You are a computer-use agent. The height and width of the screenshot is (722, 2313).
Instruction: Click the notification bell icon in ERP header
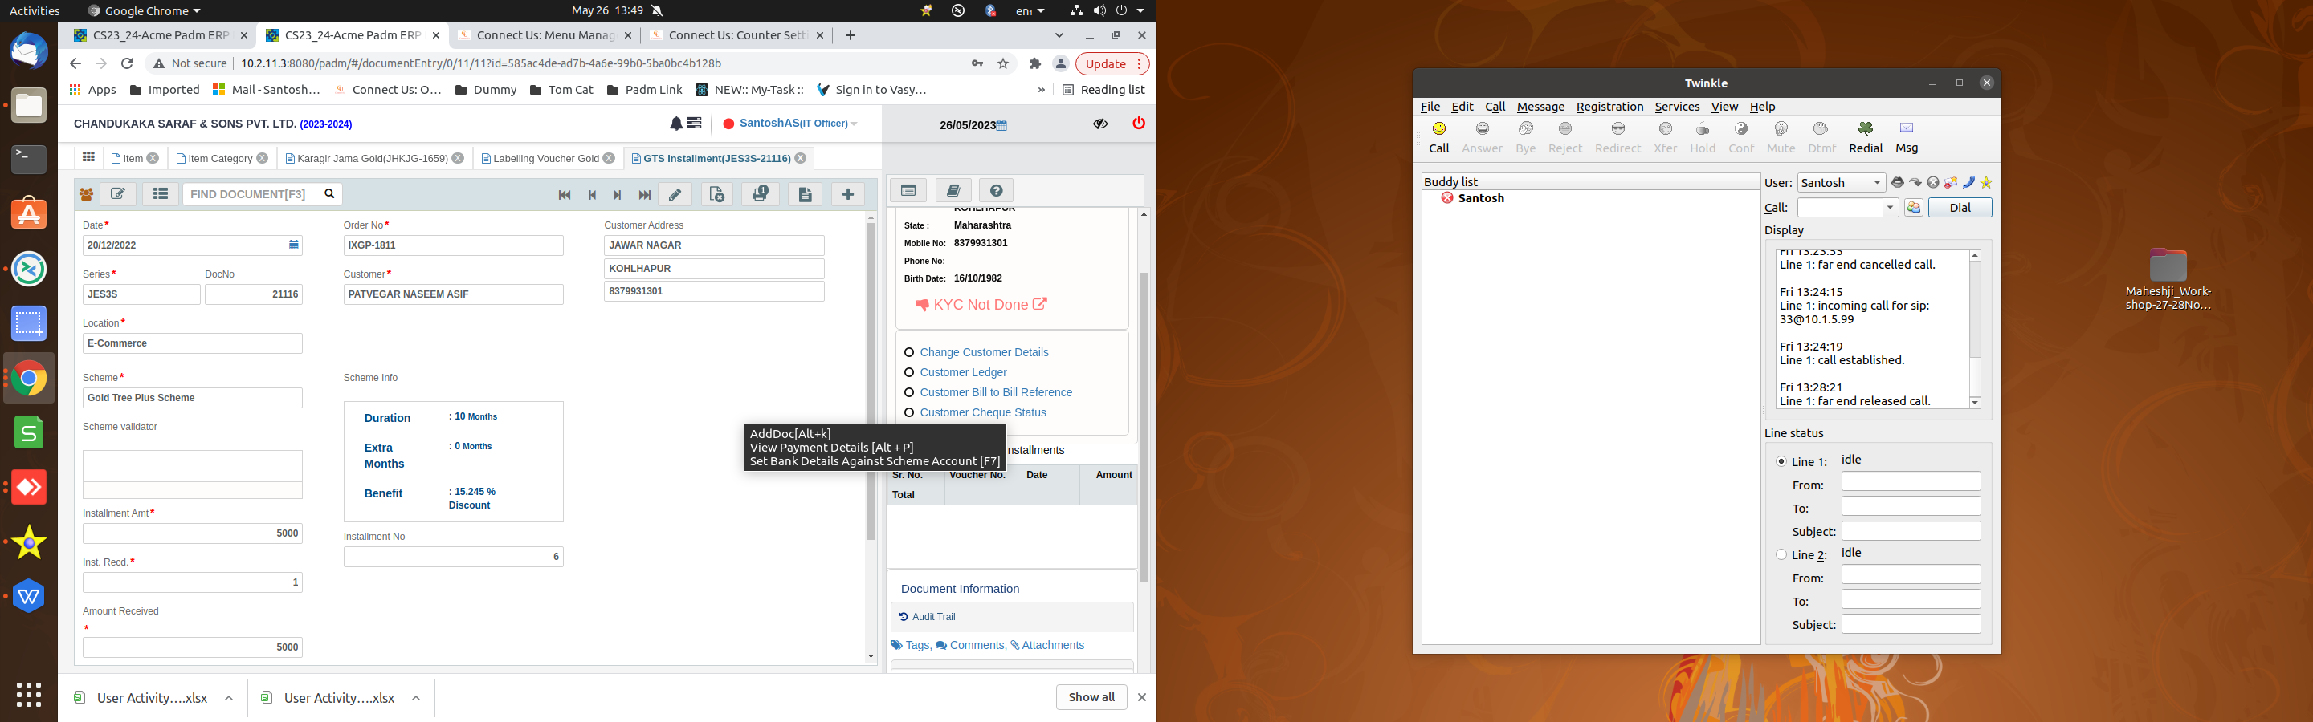[675, 123]
